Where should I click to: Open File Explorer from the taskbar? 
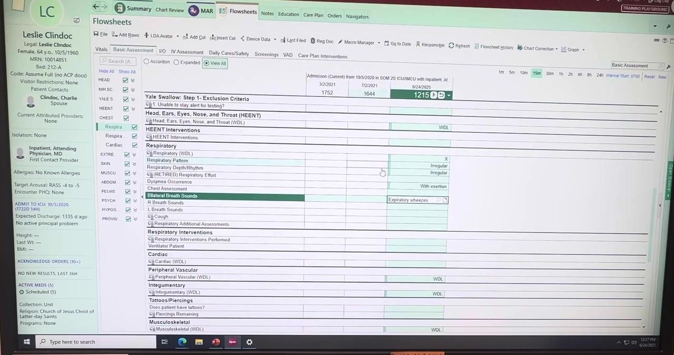tap(199, 342)
